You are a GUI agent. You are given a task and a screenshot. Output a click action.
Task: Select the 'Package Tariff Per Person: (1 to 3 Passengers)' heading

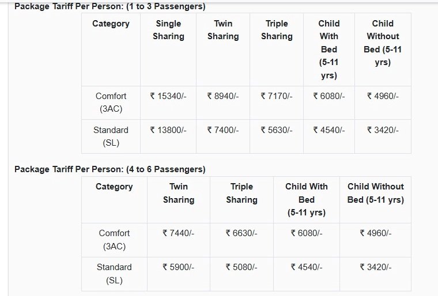[109, 6]
